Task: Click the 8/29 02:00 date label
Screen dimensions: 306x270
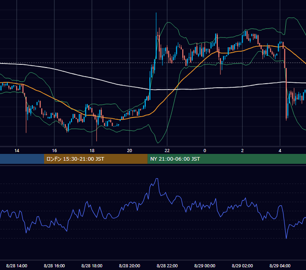Action: (x=243, y=265)
